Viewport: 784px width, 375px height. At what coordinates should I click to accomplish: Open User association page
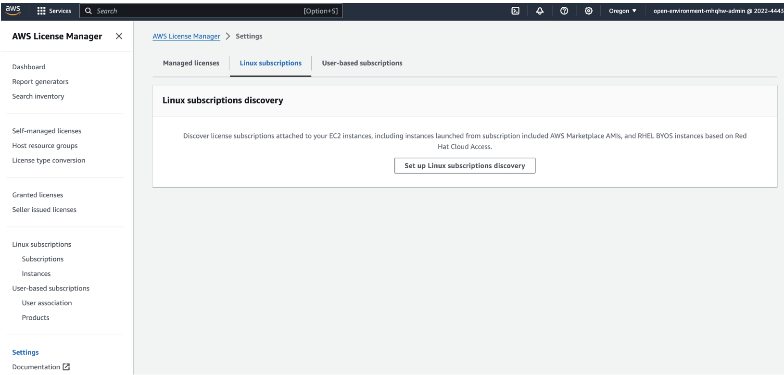click(47, 303)
